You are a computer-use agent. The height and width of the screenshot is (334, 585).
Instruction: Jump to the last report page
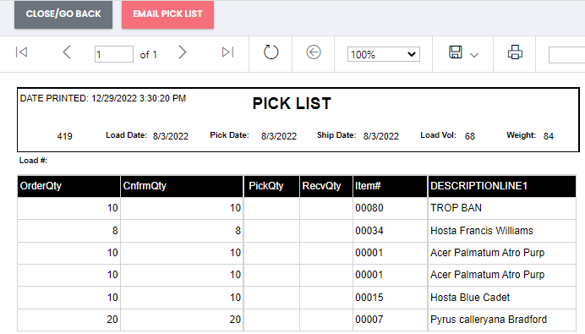pos(227,52)
